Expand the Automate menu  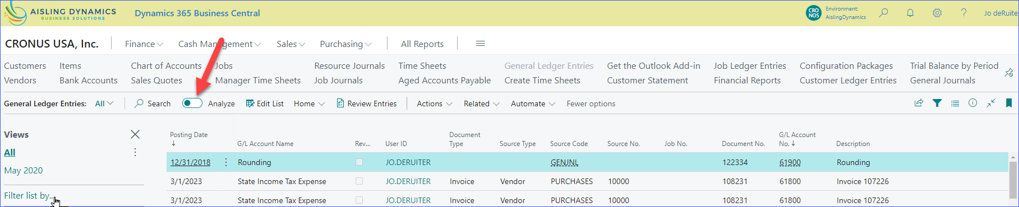[533, 103]
